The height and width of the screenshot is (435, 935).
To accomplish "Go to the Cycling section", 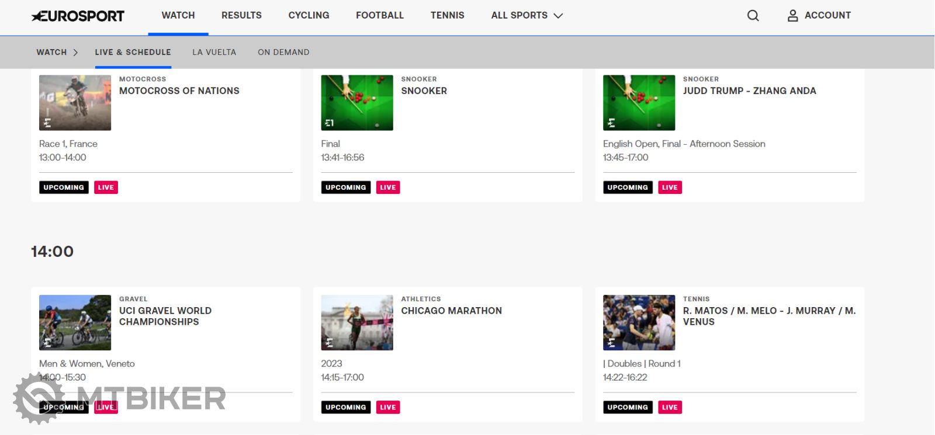I will click(309, 16).
